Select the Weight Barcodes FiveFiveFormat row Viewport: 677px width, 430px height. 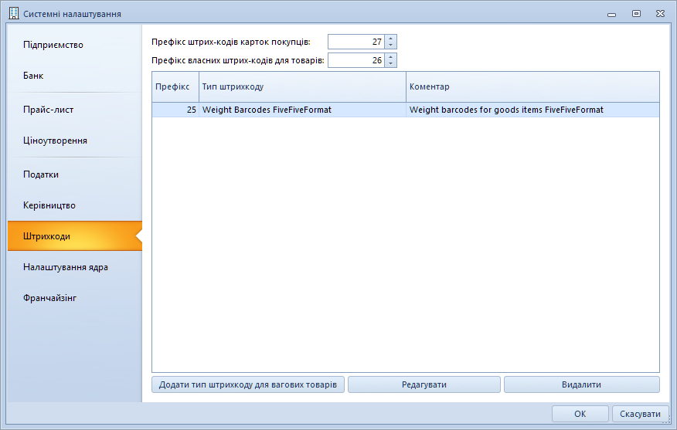[303, 110]
